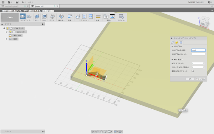This screenshot has width=214, height=134.
Task: Collapse the WCS を加工 section
Action: [x=172, y=59]
